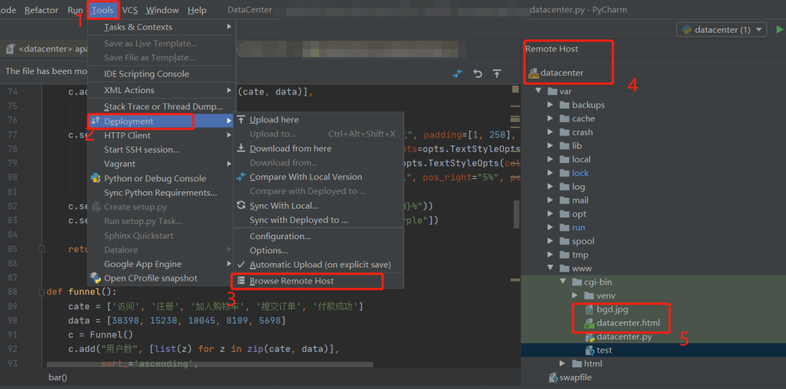Open the Tools menu

(x=103, y=10)
